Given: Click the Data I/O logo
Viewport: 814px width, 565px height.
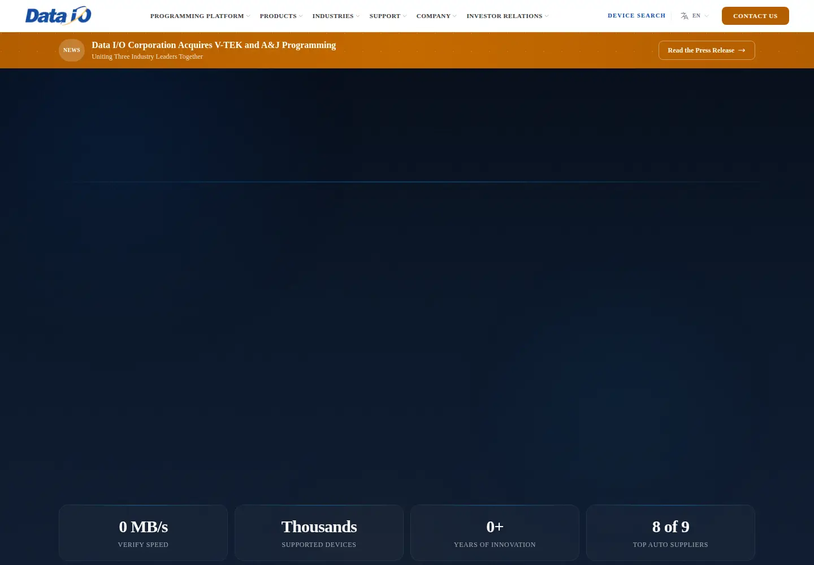Looking at the screenshot, I should [x=58, y=16].
